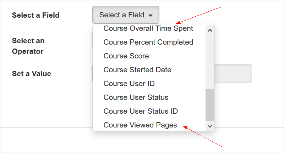
Task: Click the Set a Value label
Action: (31, 74)
